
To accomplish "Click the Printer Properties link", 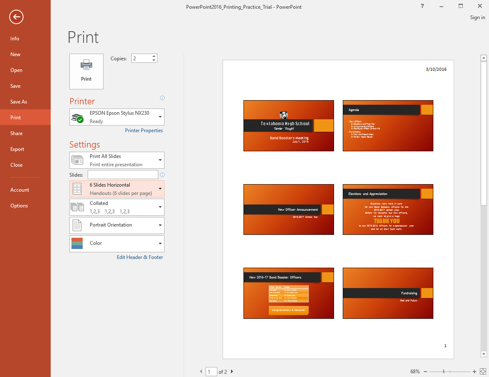I will [144, 130].
